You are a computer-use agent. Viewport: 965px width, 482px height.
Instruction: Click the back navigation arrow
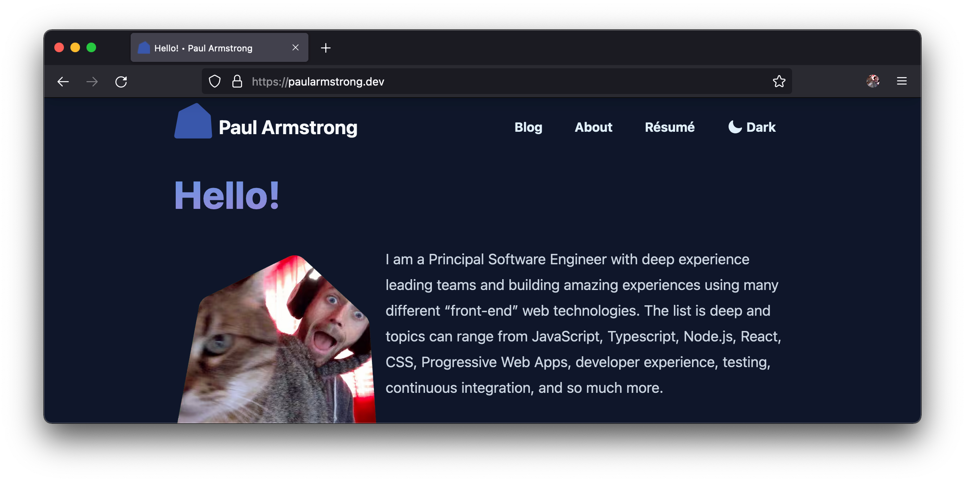(x=63, y=81)
